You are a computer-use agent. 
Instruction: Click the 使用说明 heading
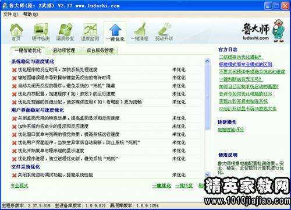(x=228, y=155)
